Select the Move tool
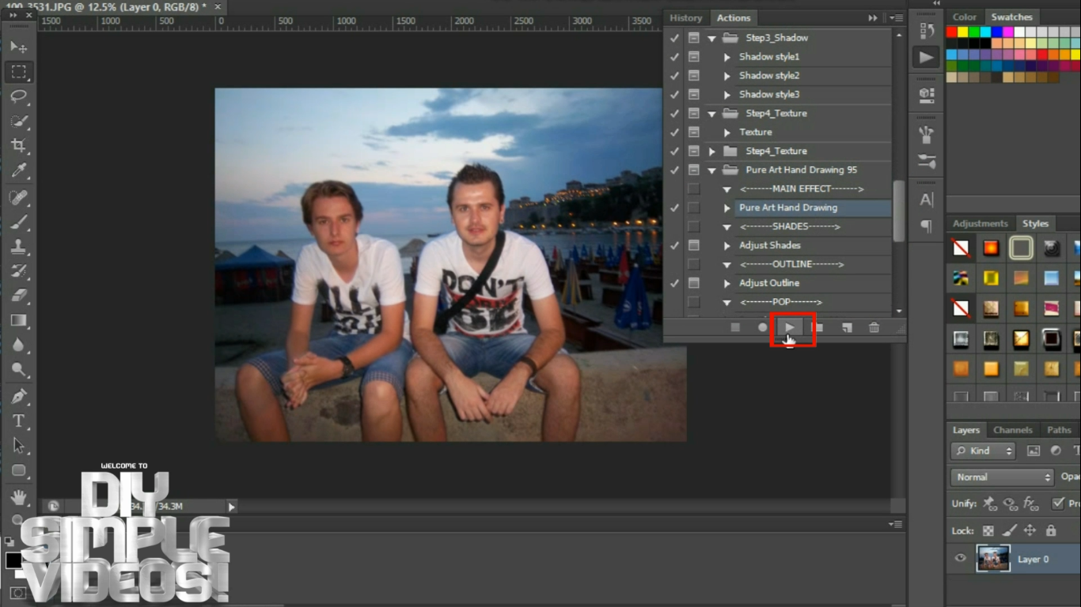Image resolution: width=1081 pixels, height=607 pixels. pos(18,47)
